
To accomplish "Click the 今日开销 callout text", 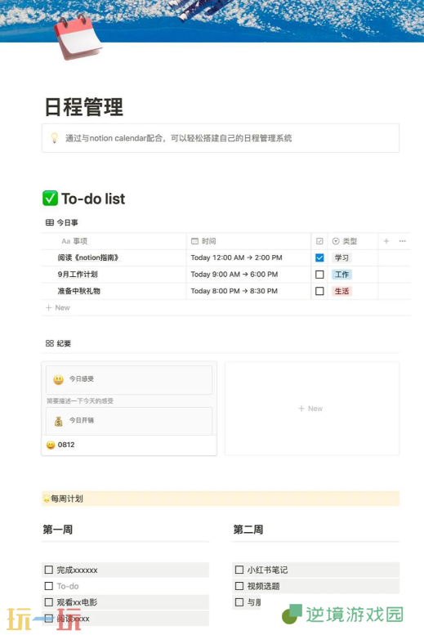I will [82, 420].
